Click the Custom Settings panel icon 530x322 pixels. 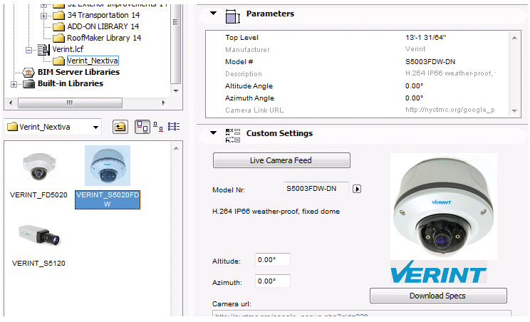[232, 135]
